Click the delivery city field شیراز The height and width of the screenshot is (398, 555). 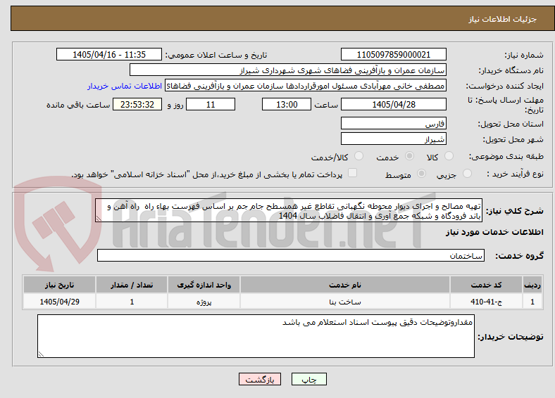(x=393, y=139)
